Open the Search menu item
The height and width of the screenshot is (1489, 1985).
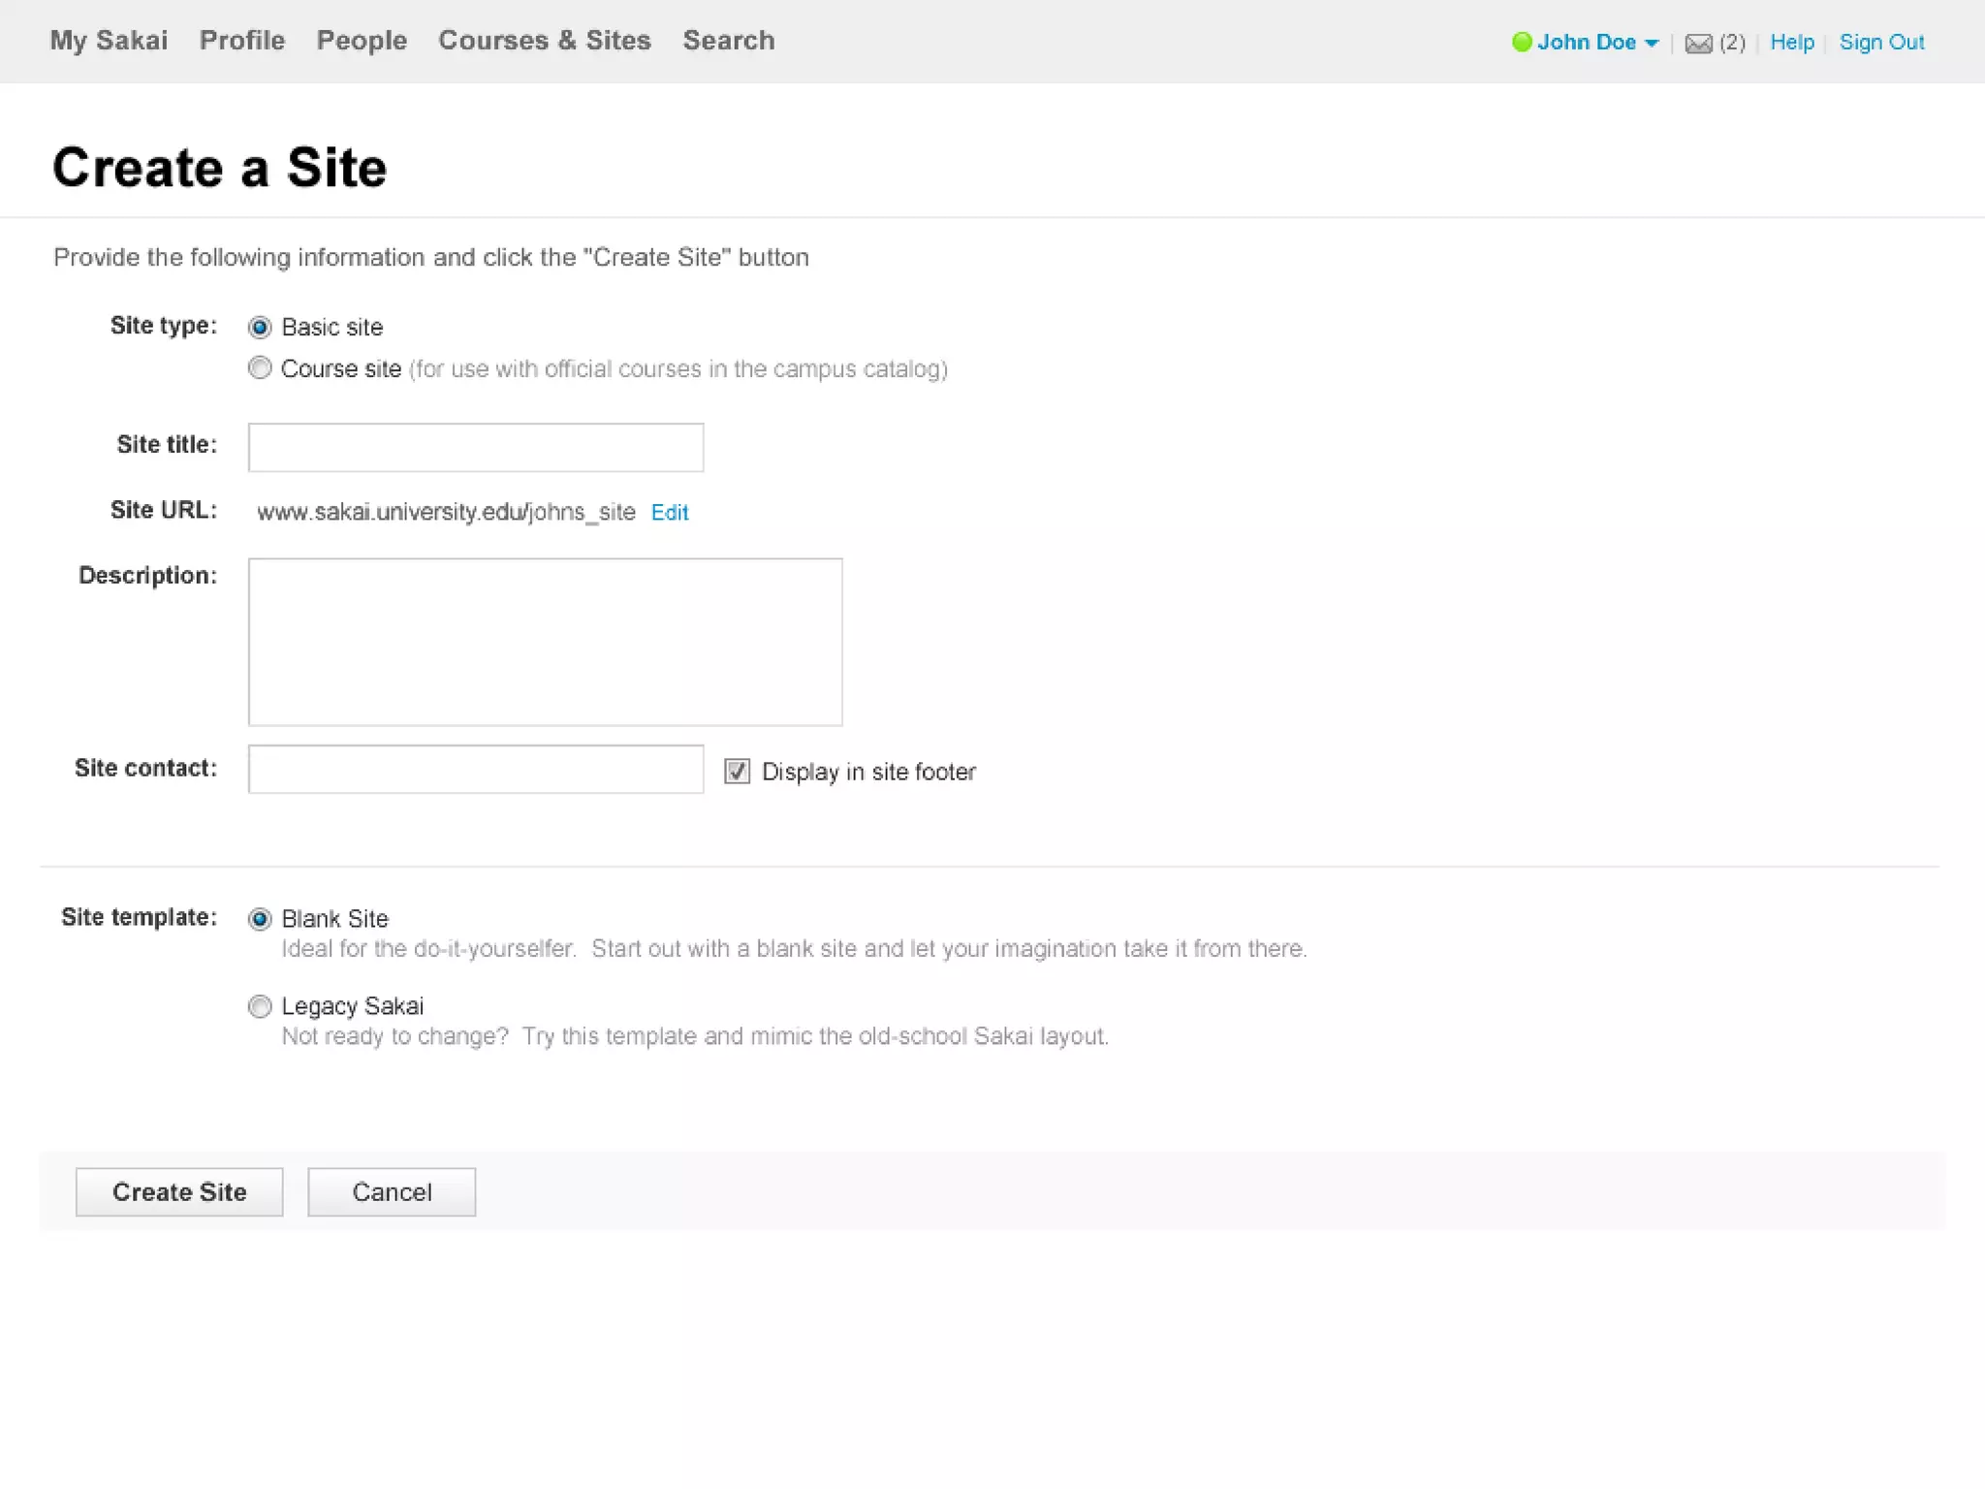(729, 41)
